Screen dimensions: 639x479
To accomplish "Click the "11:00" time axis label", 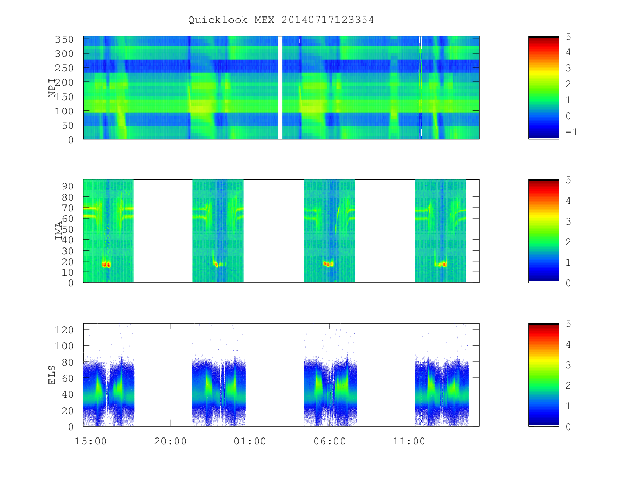I will (x=408, y=441).
